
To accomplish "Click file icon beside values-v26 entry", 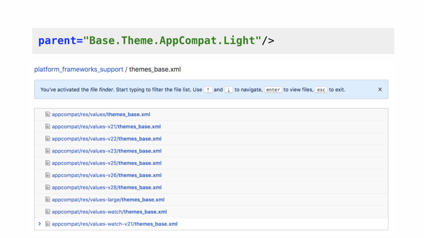I will [x=48, y=175].
